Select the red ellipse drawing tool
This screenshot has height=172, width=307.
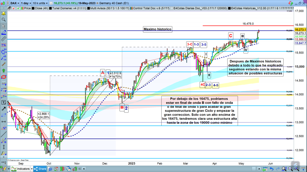(4, 77)
